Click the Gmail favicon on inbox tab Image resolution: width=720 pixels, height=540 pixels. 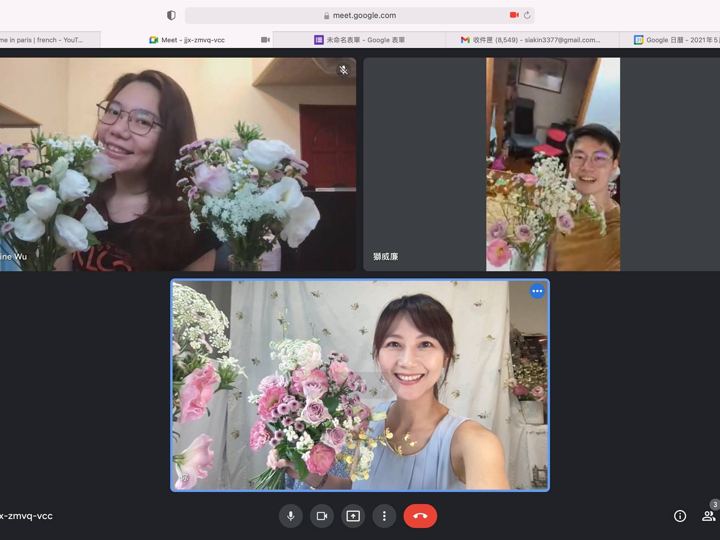coord(465,40)
